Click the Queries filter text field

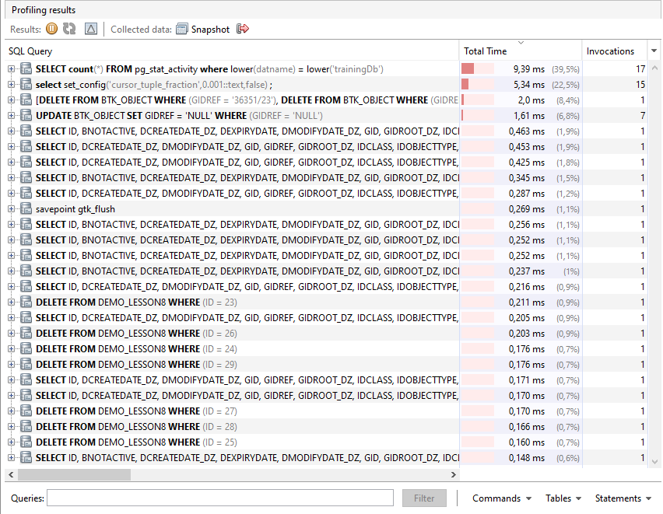point(220,498)
